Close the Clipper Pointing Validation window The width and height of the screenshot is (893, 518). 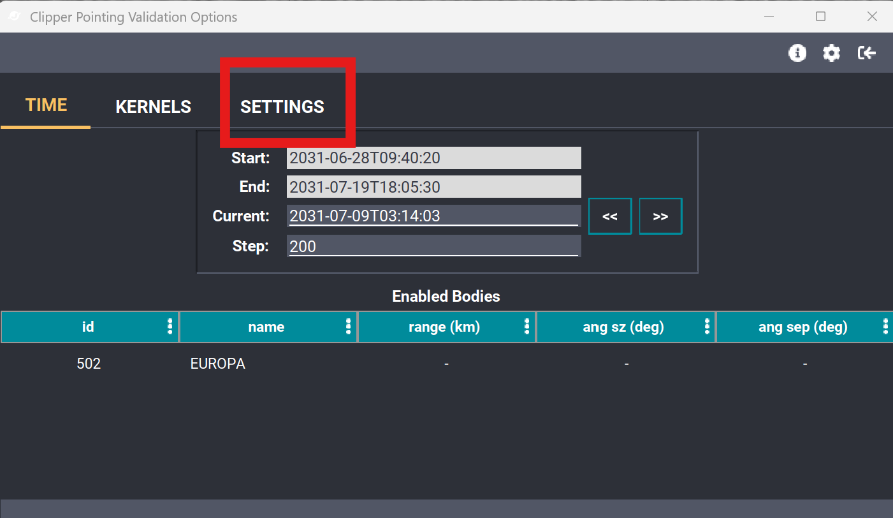click(872, 17)
